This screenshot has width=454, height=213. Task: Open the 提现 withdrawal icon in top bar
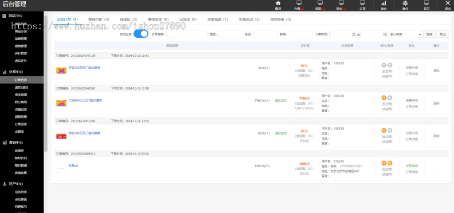[x=320, y=4]
